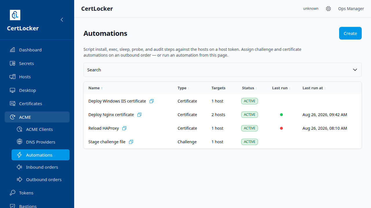Click the ACTIVE badge for Stage challenge file
371x208 pixels.
click(x=250, y=142)
